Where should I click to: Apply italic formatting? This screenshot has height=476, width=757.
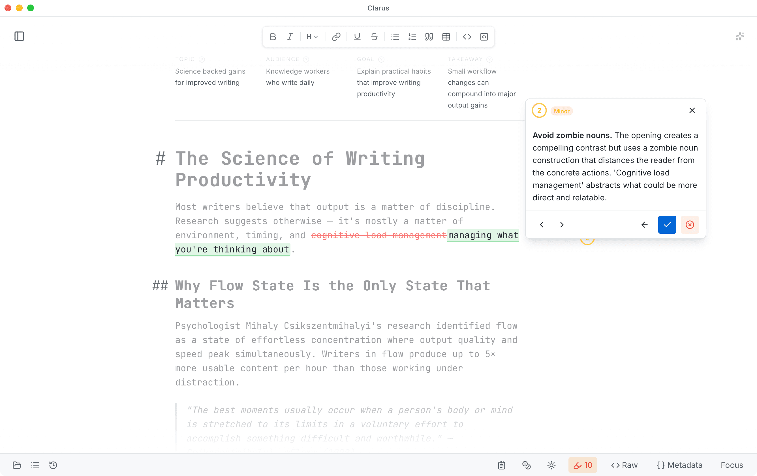(x=290, y=37)
